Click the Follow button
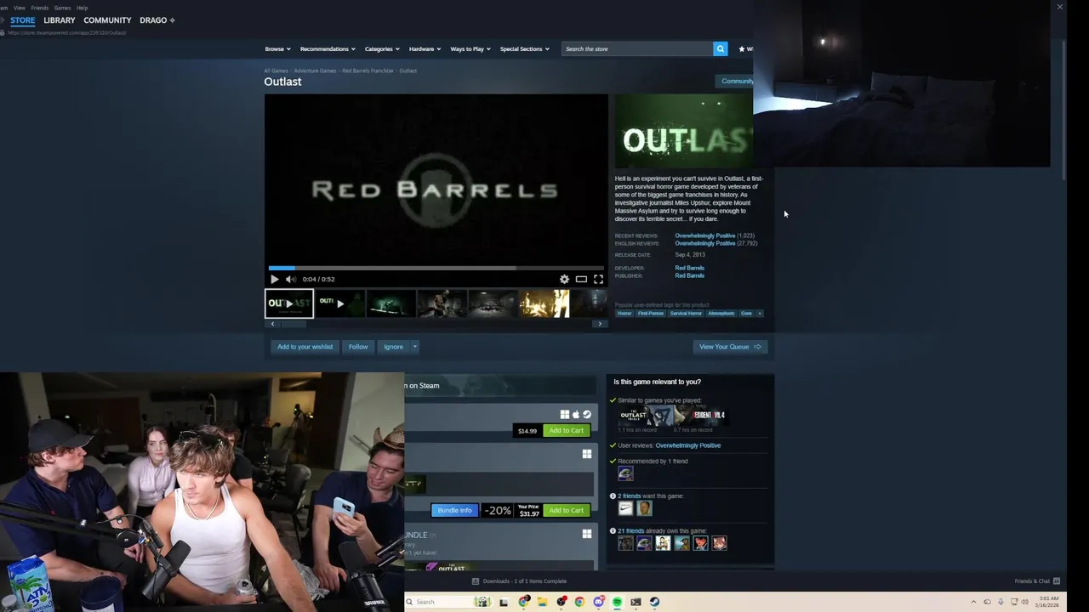1089x612 pixels. click(358, 347)
